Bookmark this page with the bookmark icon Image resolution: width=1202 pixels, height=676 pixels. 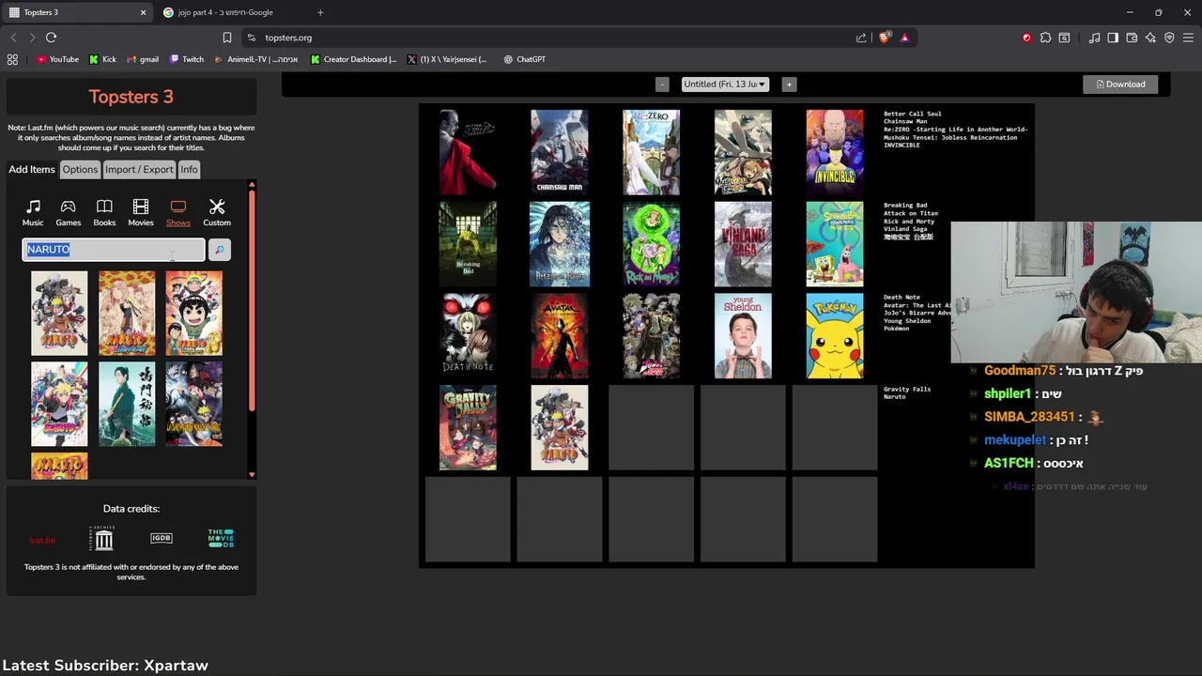226,38
